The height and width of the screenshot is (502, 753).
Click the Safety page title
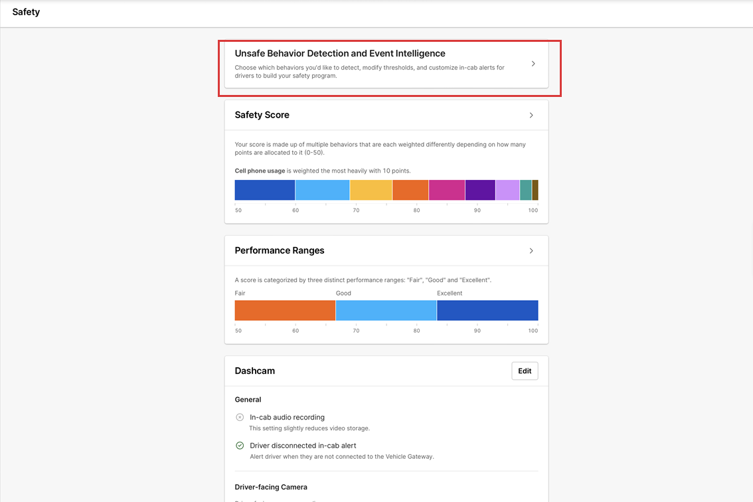[x=26, y=12]
